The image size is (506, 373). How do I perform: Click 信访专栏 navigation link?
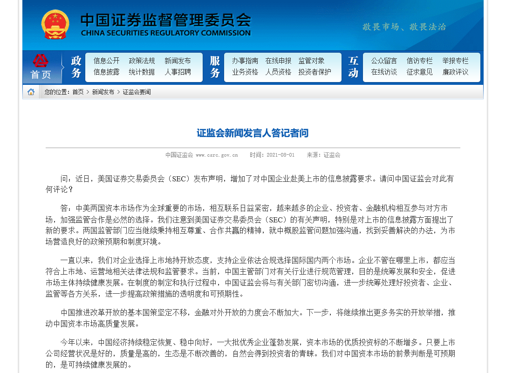pos(419,61)
